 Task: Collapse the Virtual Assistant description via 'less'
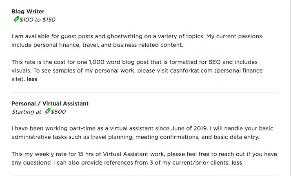pos(237,163)
